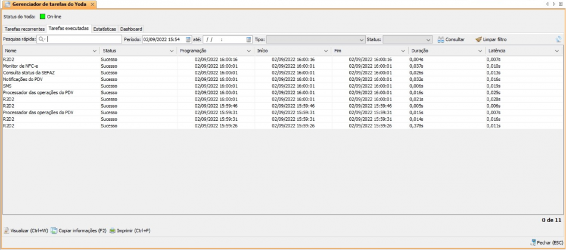Click the Visualizar icon at bottom

click(x=6, y=230)
